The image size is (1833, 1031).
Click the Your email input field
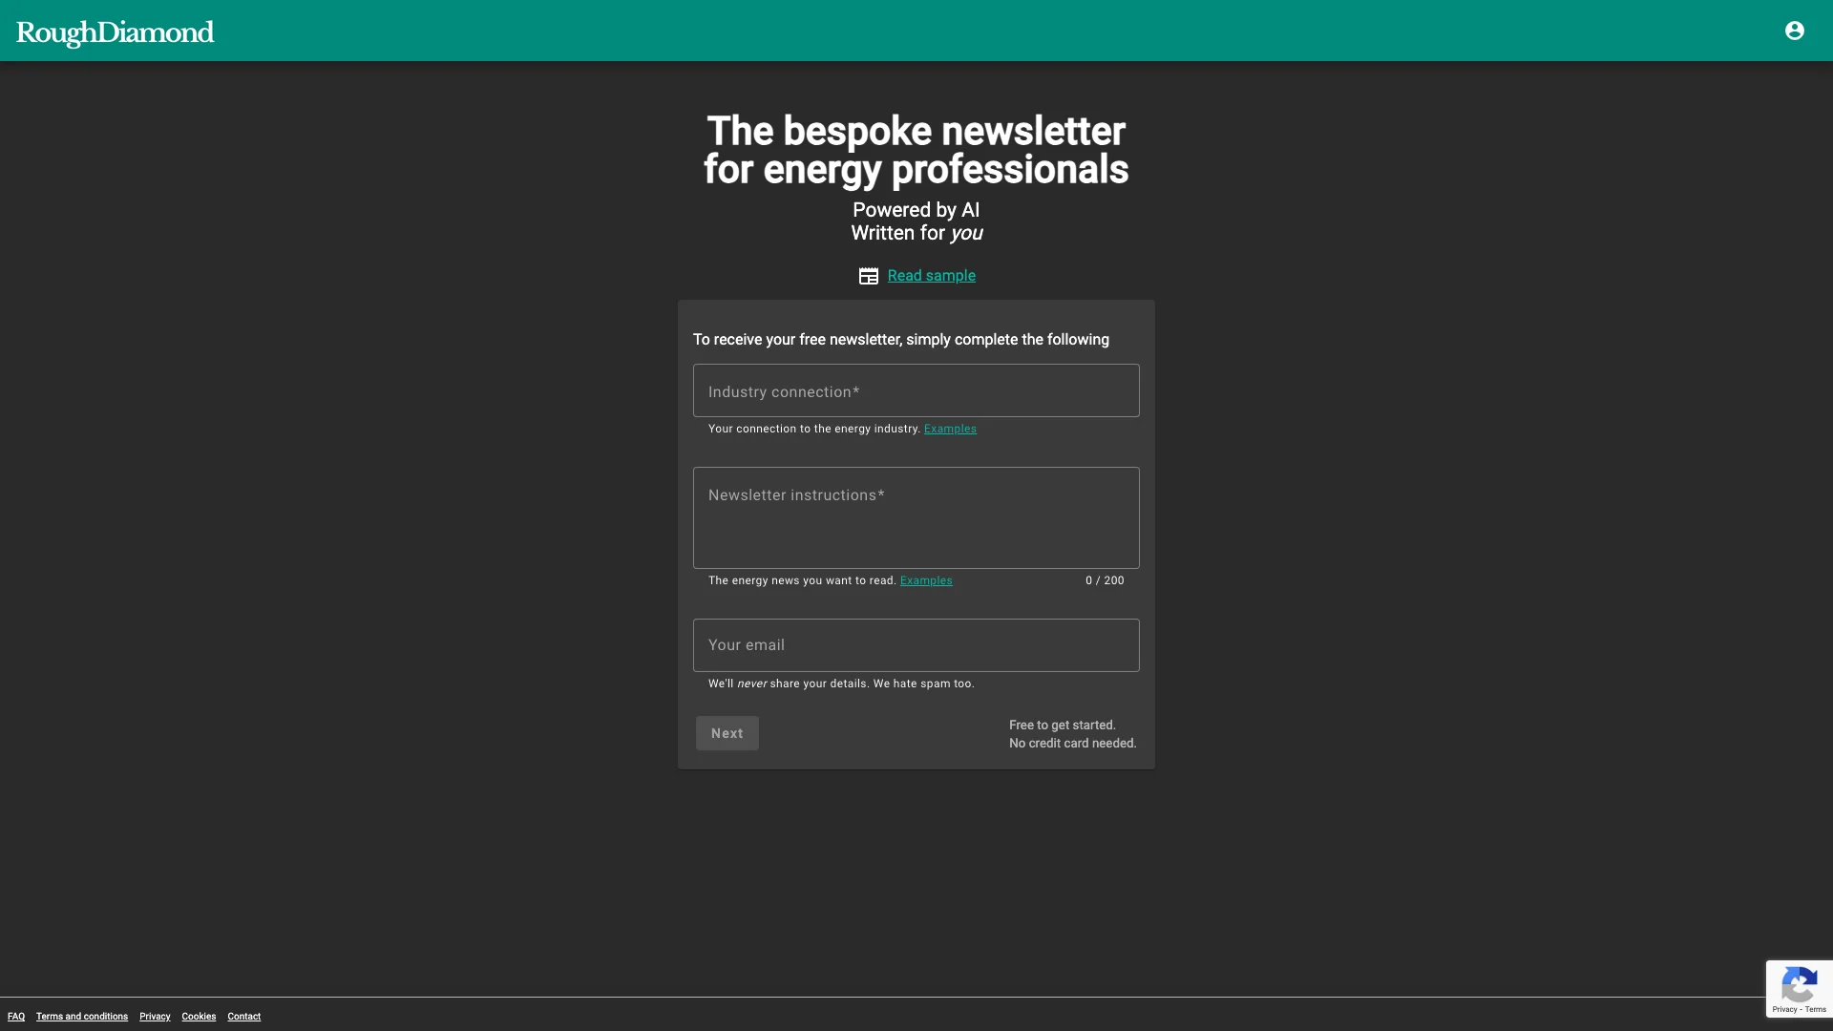916,644
